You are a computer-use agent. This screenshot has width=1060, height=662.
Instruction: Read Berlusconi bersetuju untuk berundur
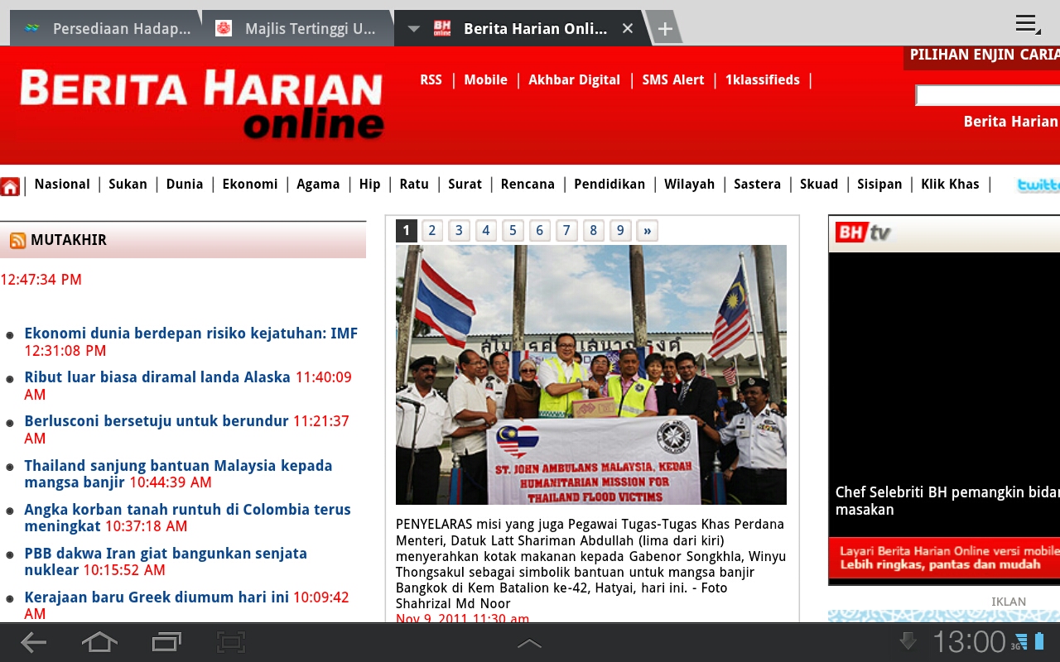click(157, 421)
